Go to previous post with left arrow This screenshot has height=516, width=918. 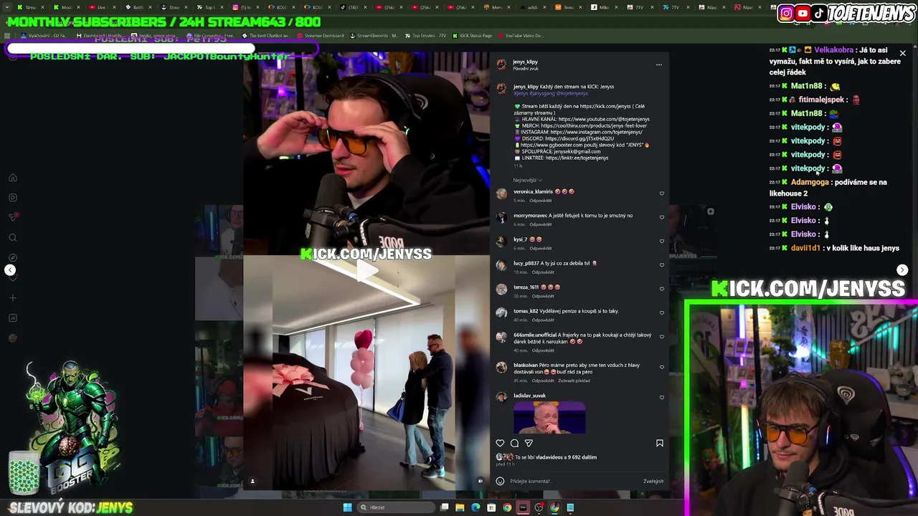point(10,270)
